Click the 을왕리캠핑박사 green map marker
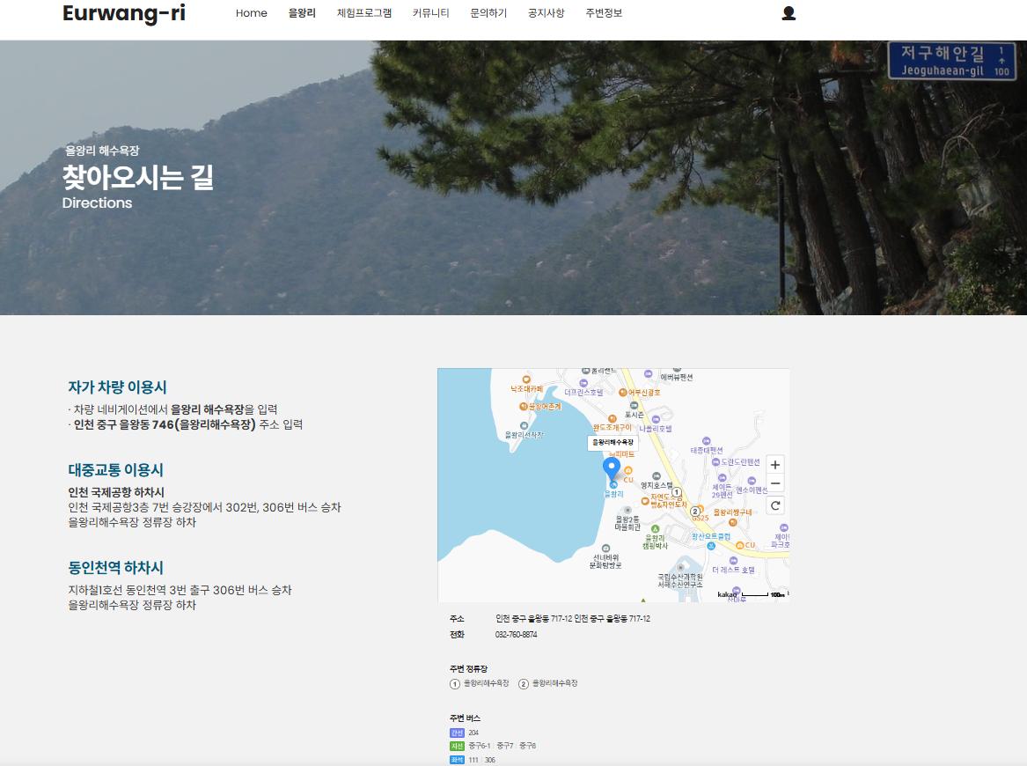The height and width of the screenshot is (766, 1027). click(x=655, y=529)
